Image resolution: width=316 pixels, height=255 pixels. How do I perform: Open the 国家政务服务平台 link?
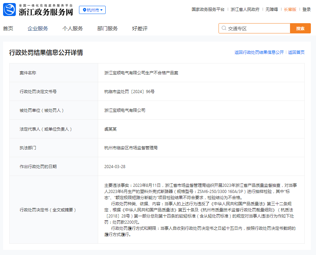pyautogui.click(x=208, y=10)
